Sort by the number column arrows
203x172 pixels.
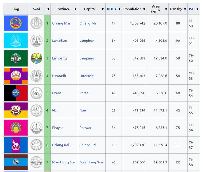[48, 9]
